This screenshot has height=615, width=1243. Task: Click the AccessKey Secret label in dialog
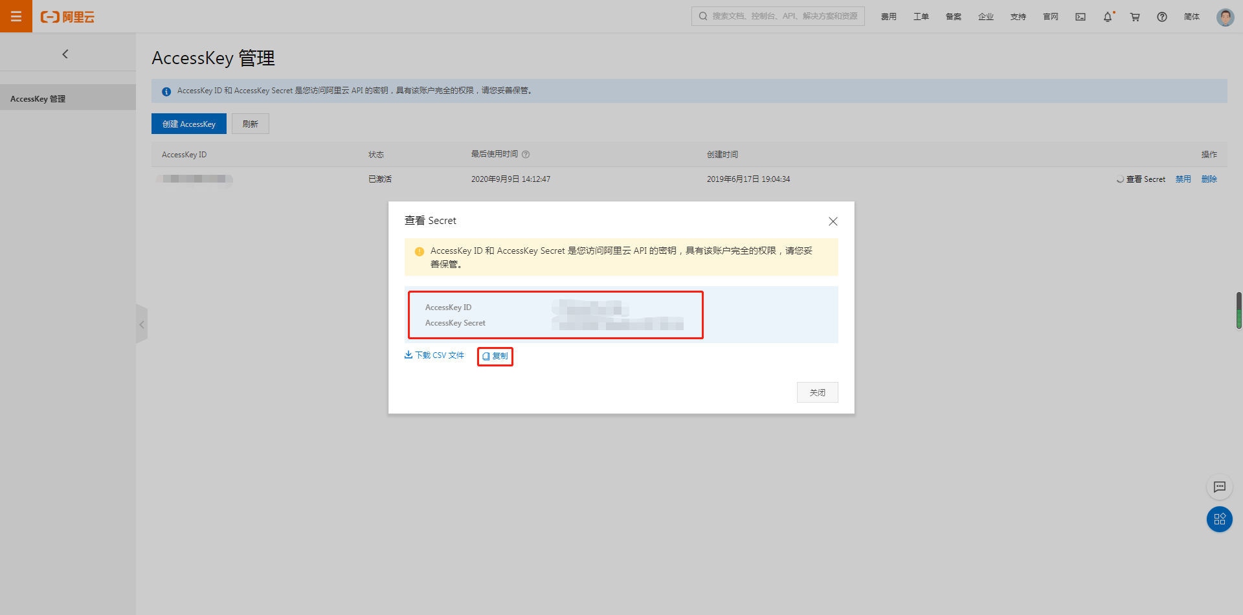(x=455, y=323)
